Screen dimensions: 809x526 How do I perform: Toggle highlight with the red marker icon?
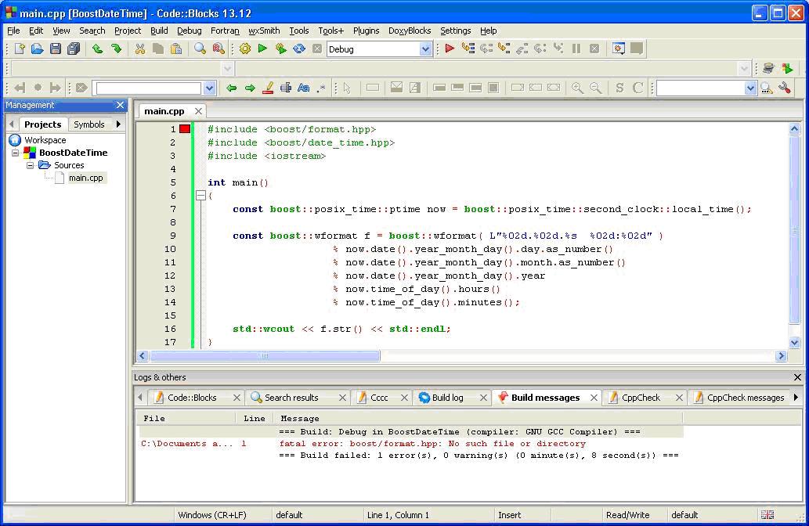click(x=268, y=88)
